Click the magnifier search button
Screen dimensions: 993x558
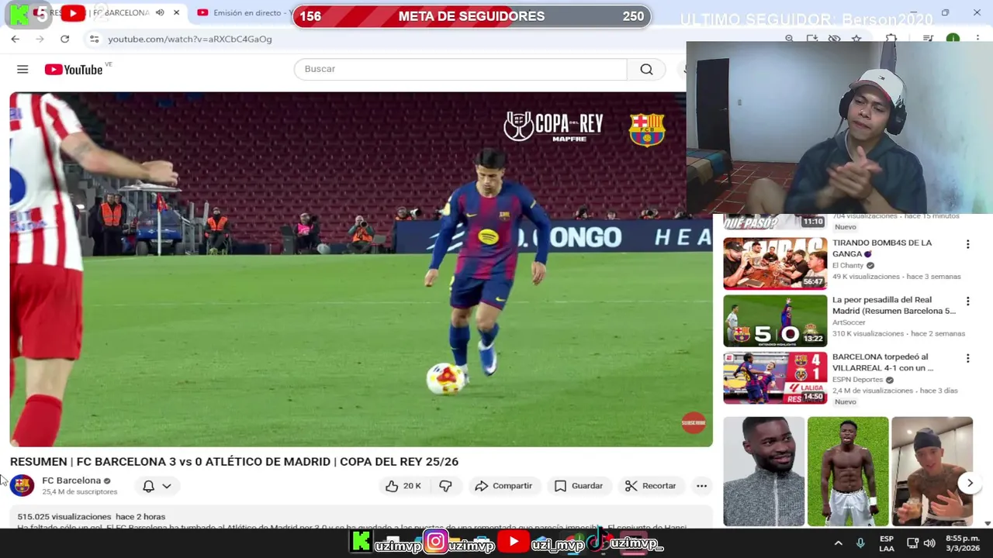[646, 69]
